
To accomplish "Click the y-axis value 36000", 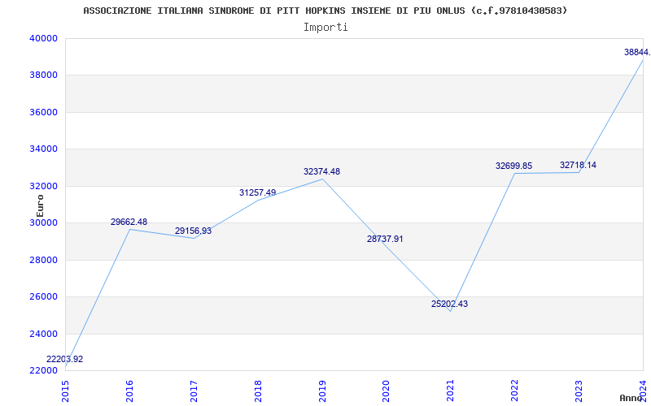I will (43, 112).
